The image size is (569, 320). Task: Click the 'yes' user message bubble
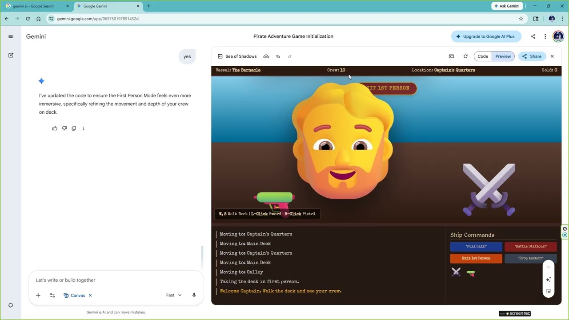(187, 56)
